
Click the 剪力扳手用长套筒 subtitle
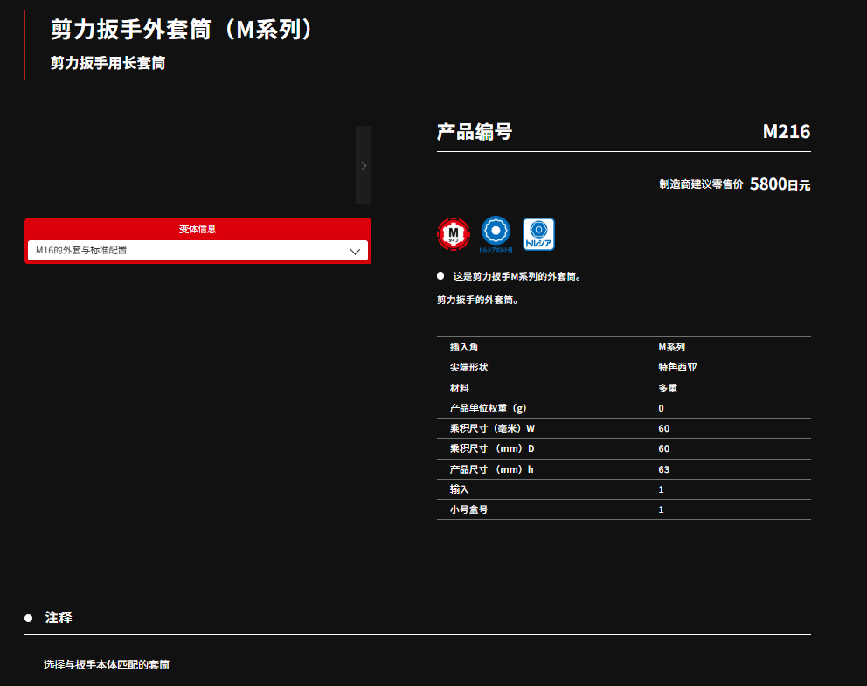108,63
